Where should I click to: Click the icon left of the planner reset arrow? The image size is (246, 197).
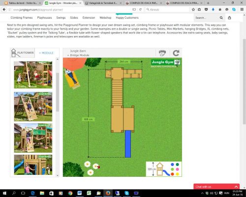(x=162, y=53)
